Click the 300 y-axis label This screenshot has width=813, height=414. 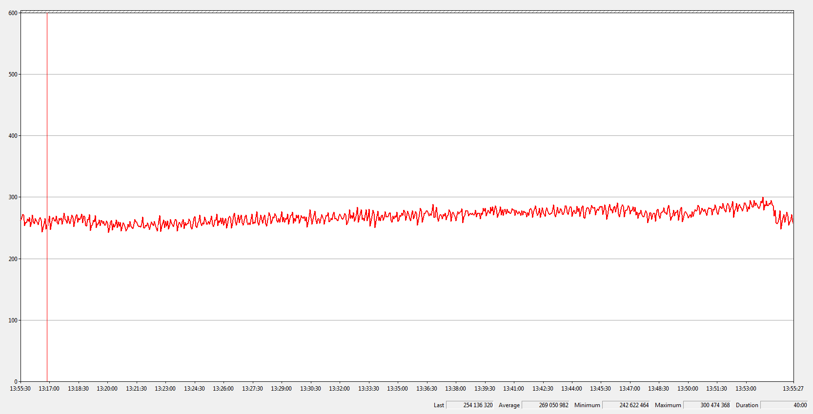(x=13, y=197)
